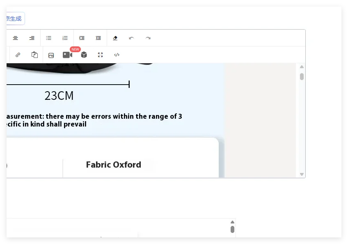Insert a video with camera icon
Viewport: 348px width, 244px height.
point(67,55)
